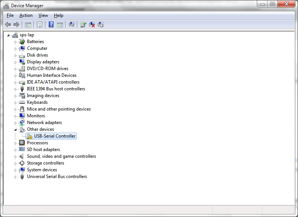
Task: Click the Uninstall device red-X icon
Action: coord(92,24)
